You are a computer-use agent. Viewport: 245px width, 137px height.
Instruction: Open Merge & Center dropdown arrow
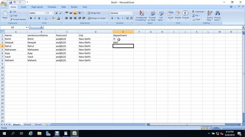tap(107, 18)
